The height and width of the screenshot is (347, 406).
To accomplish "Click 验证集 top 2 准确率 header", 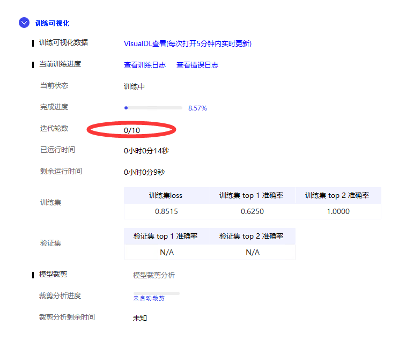I will [253, 236].
